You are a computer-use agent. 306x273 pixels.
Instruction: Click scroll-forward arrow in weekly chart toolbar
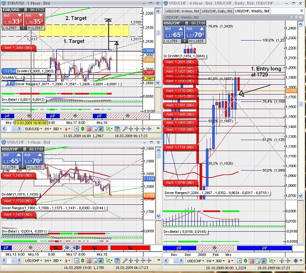[x=181, y=261]
